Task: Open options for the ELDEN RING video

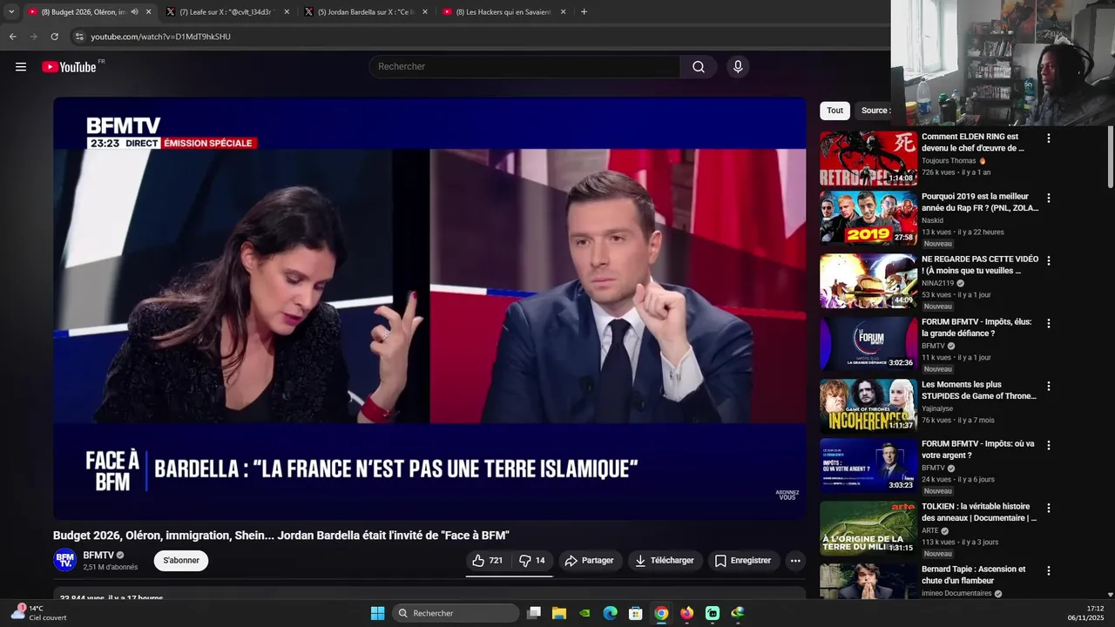Action: click(1048, 138)
